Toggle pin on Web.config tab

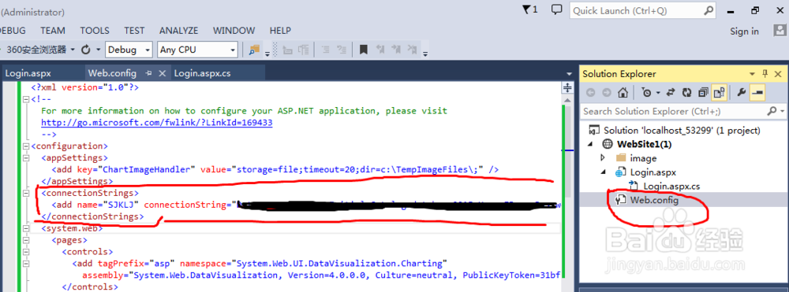(x=149, y=73)
